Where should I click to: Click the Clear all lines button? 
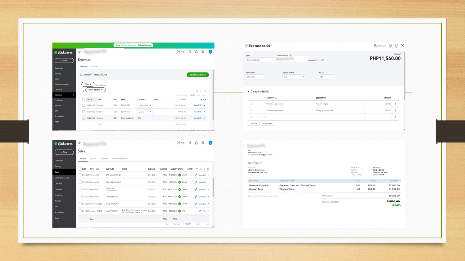pyautogui.click(x=268, y=124)
